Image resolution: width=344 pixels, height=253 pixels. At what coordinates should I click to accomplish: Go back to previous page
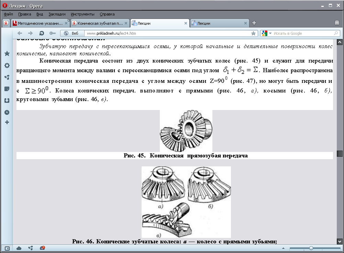coord(20,33)
